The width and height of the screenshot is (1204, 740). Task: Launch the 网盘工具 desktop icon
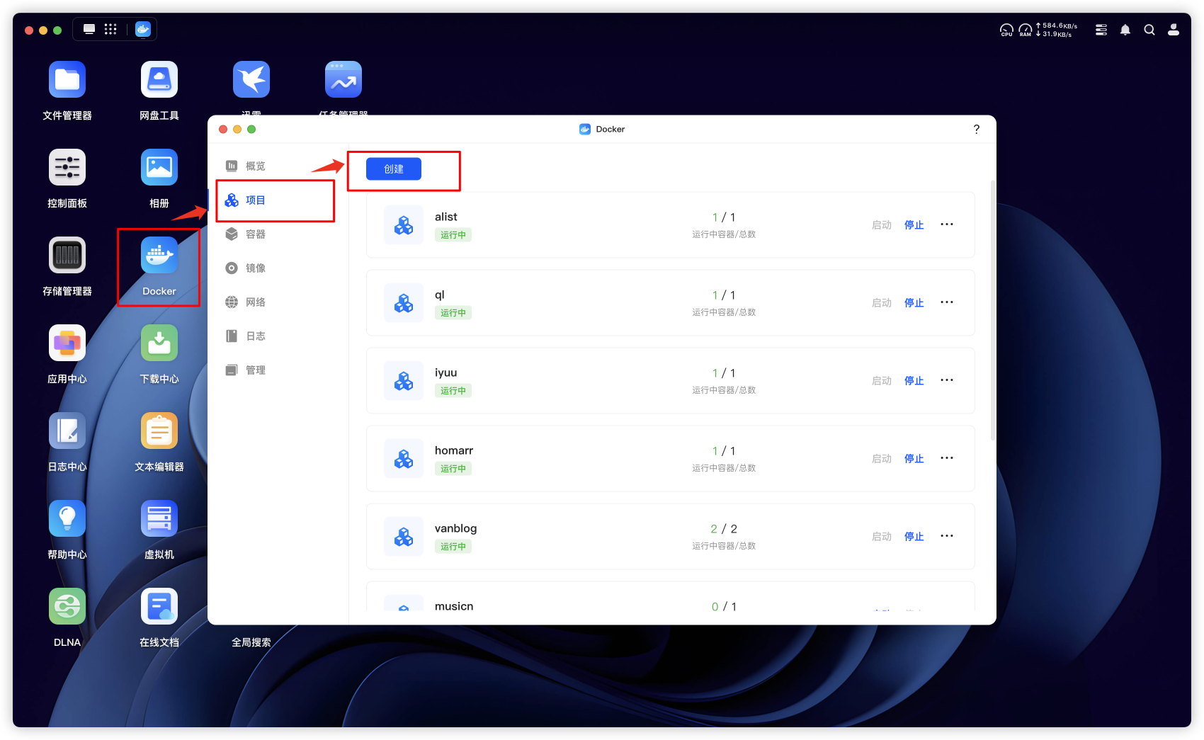pyautogui.click(x=159, y=79)
